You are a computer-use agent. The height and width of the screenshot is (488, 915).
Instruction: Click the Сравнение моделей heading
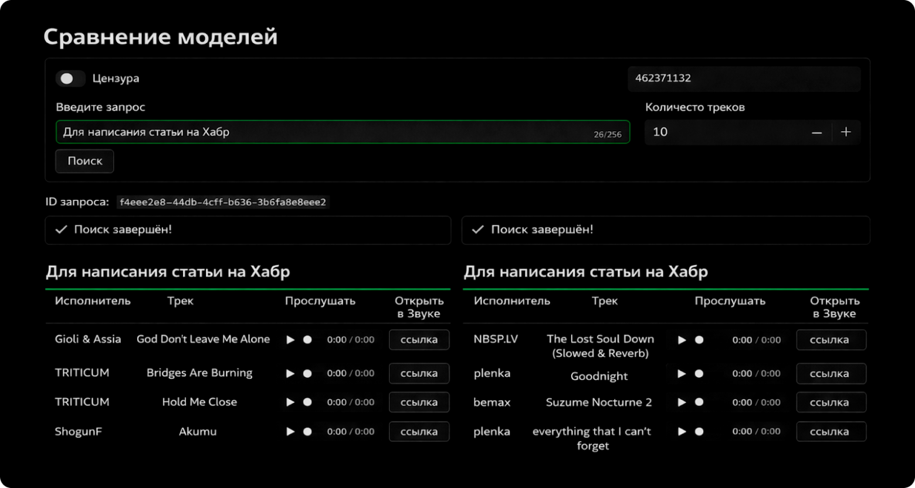tap(160, 37)
